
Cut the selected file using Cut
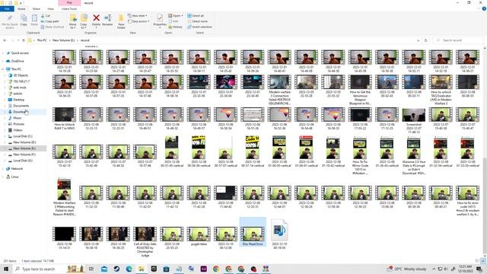[x=46, y=15]
